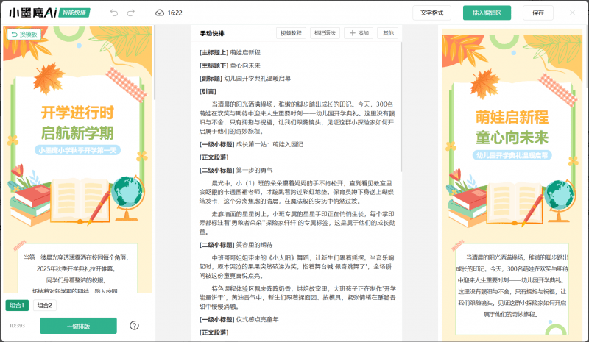589x342 pixels.
Task: Click the undo arrow icon
Action: (x=113, y=13)
